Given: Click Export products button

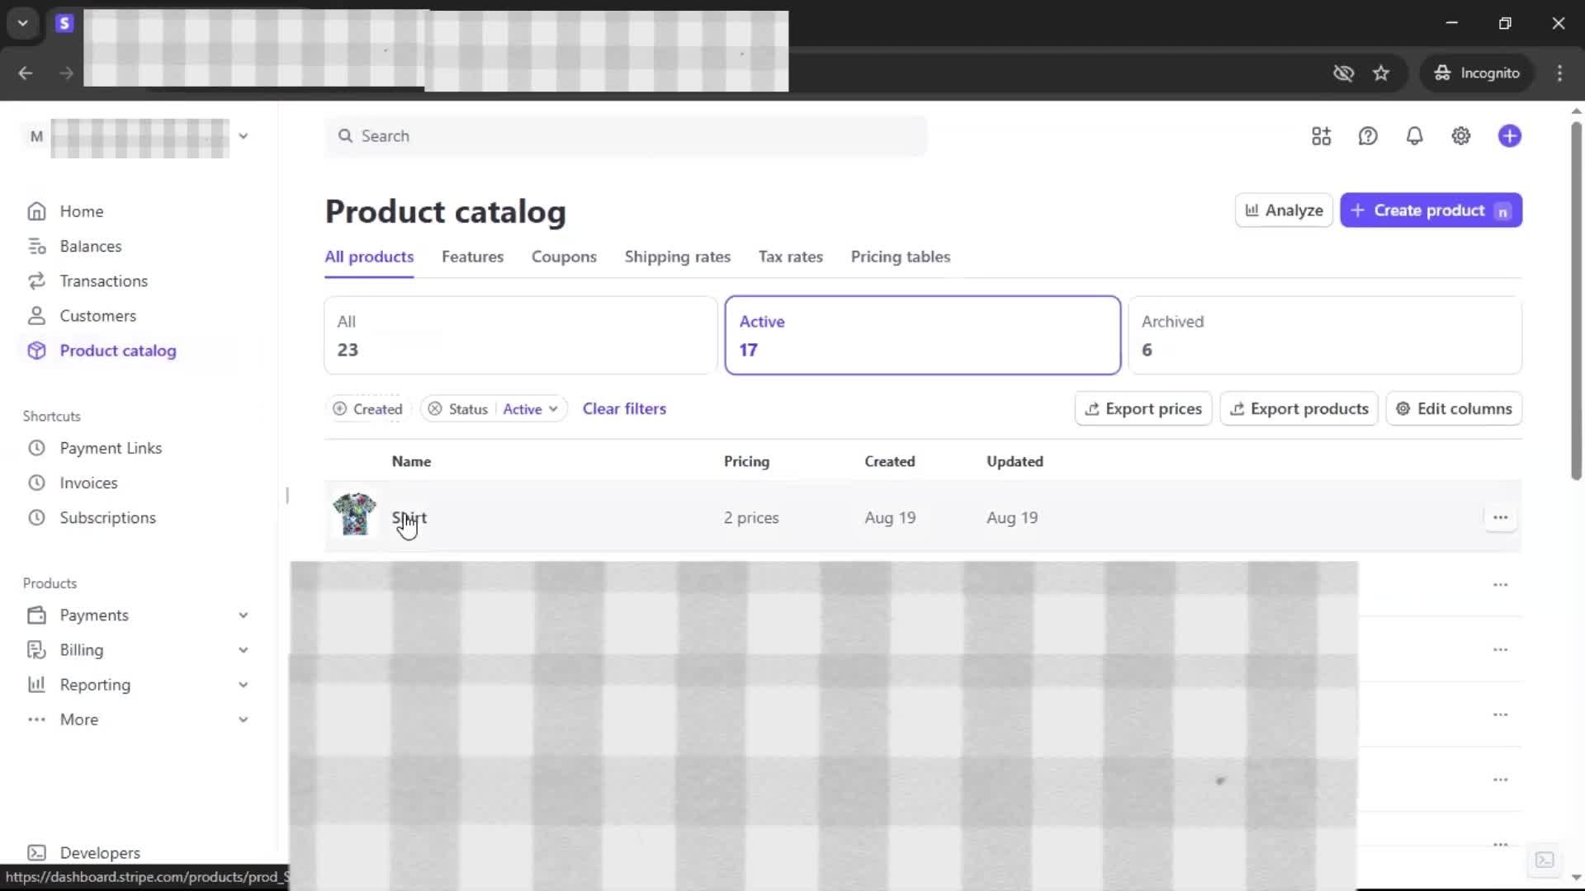Looking at the screenshot, I should (1299, 408).
